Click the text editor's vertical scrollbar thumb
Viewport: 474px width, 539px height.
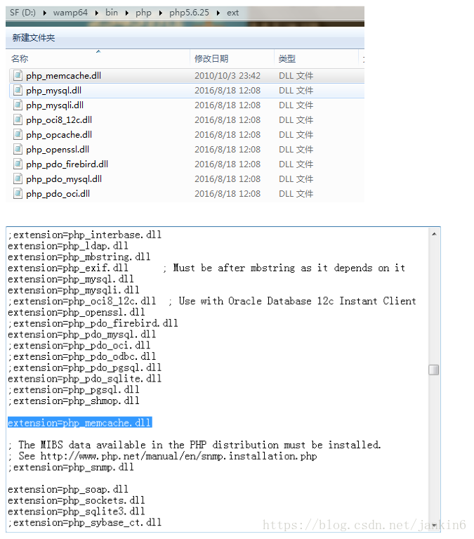(x=434, y=370)
